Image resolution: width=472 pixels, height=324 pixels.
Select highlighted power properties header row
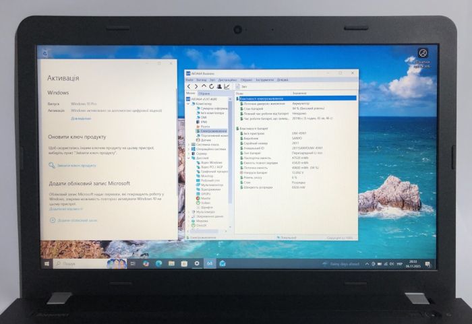[296, 98]
